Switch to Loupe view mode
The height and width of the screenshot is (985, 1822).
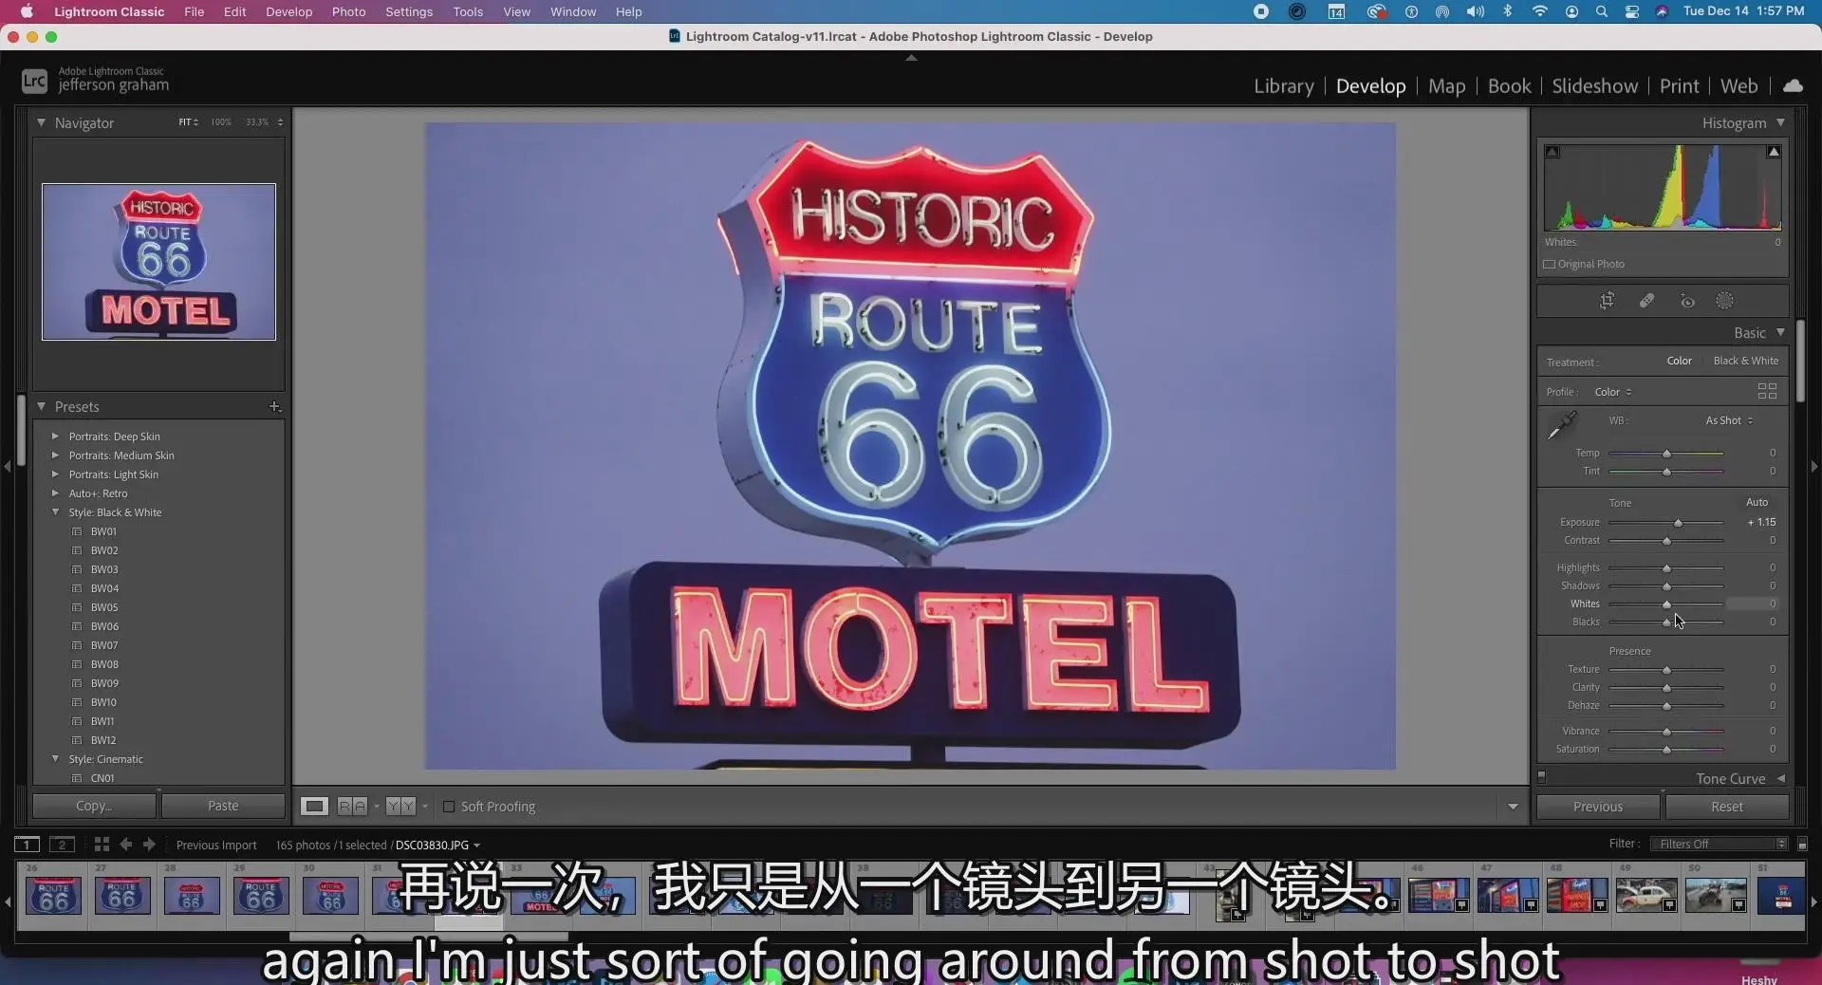pos(314,806)
